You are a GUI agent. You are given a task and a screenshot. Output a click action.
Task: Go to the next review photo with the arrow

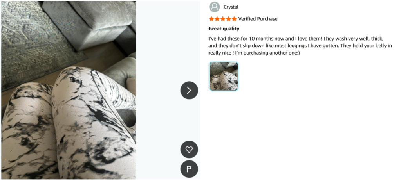pos(189,90)
